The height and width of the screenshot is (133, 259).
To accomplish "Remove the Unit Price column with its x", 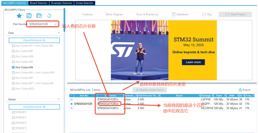I will tap(159, 96).
